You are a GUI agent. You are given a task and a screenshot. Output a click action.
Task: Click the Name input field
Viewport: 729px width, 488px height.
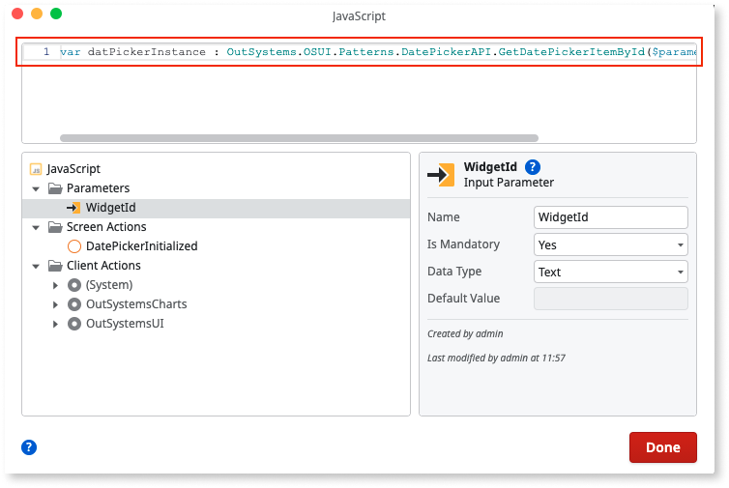click(x=610, y=217)
